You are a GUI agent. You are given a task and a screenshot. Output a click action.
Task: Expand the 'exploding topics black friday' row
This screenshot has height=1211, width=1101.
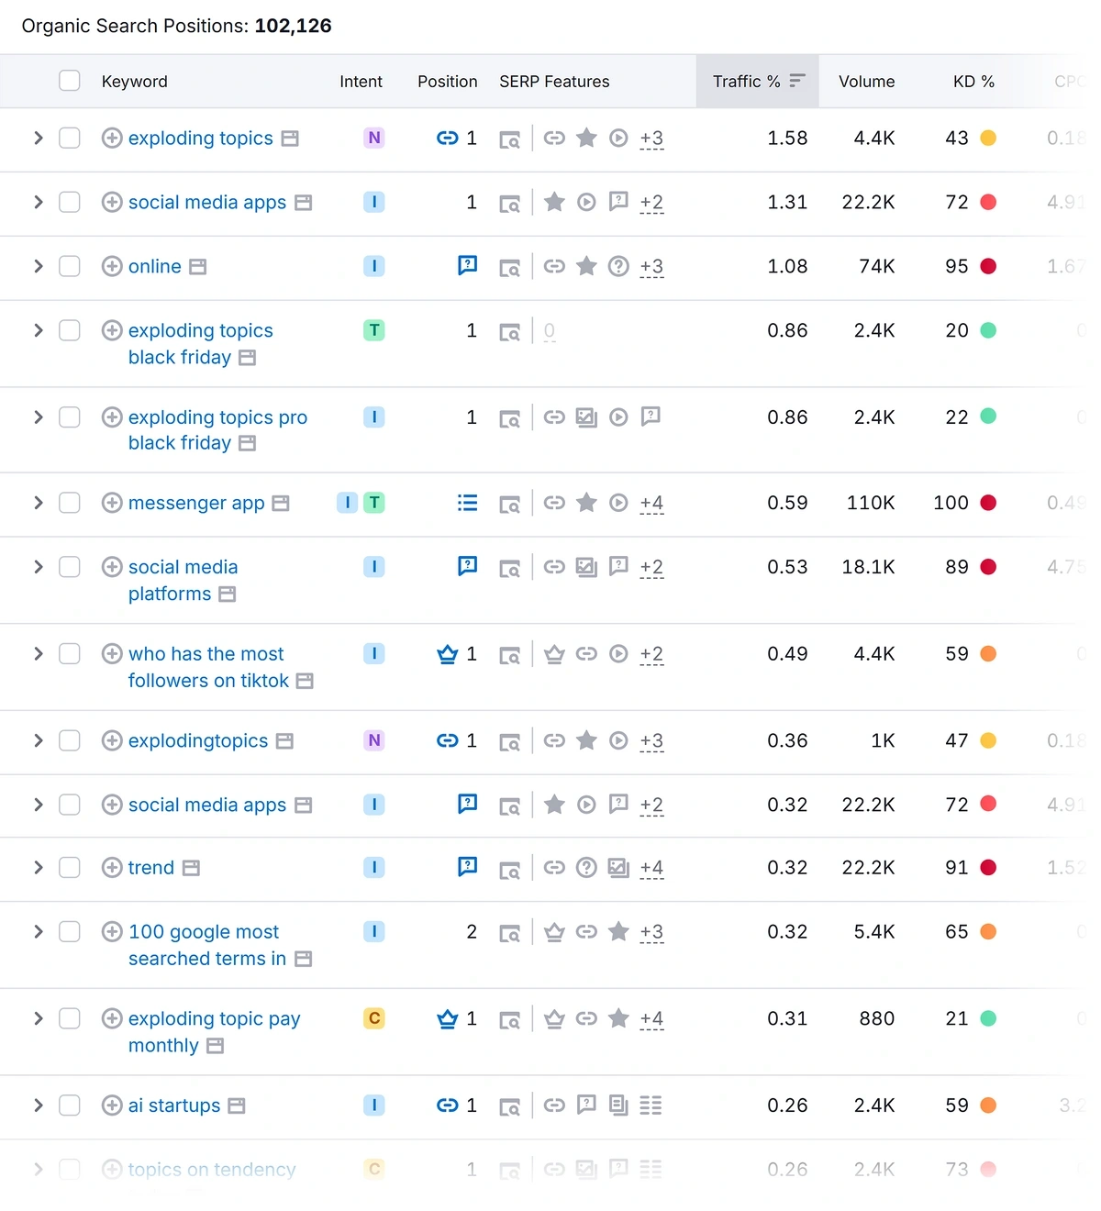click(39, 330)
